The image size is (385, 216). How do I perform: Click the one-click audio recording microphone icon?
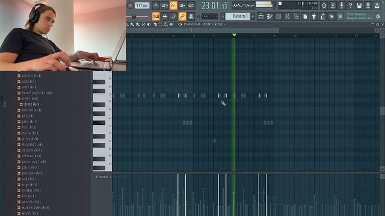[342, 5]
